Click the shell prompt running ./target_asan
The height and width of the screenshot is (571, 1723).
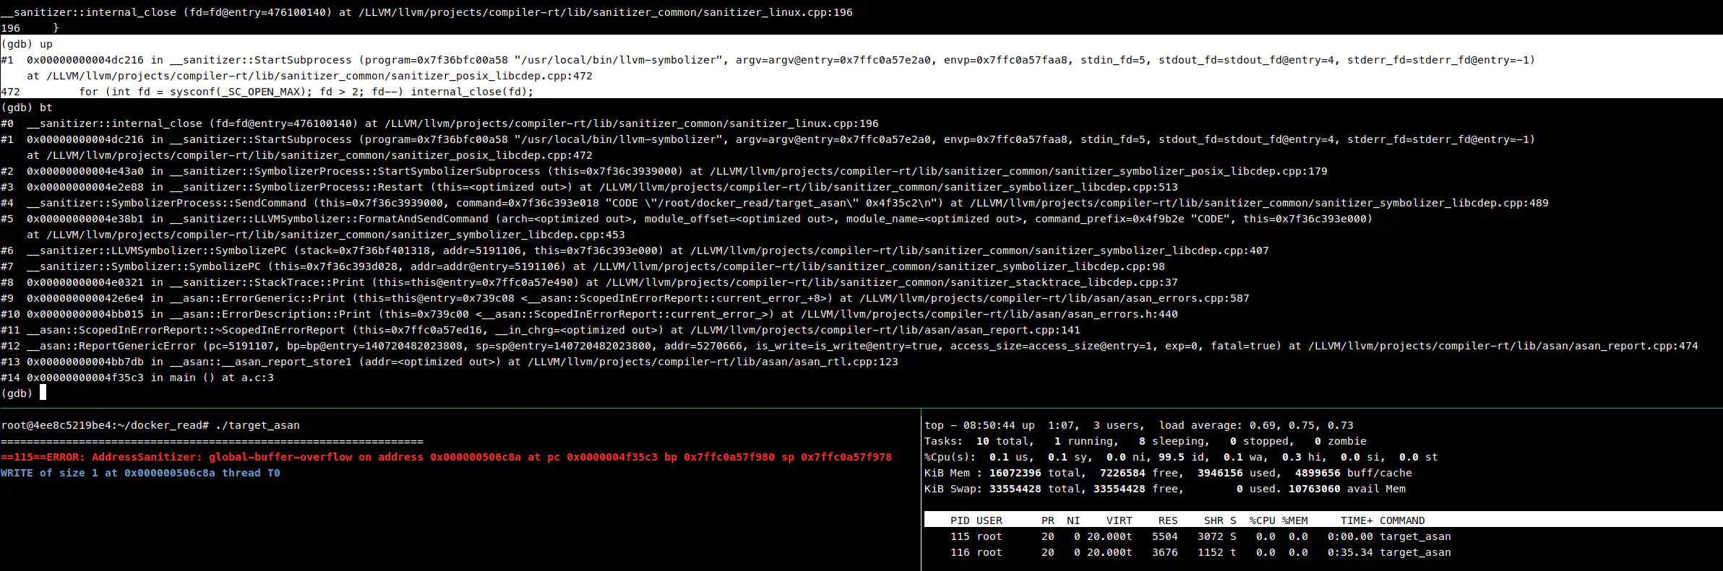point(150,425)
